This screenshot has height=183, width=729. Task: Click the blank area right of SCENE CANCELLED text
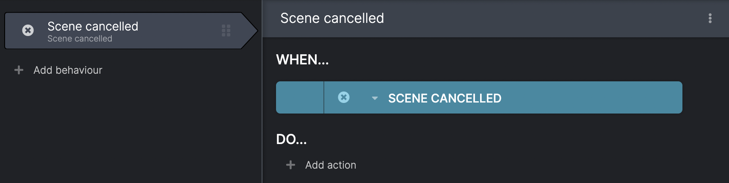click(x=592, y=97)
